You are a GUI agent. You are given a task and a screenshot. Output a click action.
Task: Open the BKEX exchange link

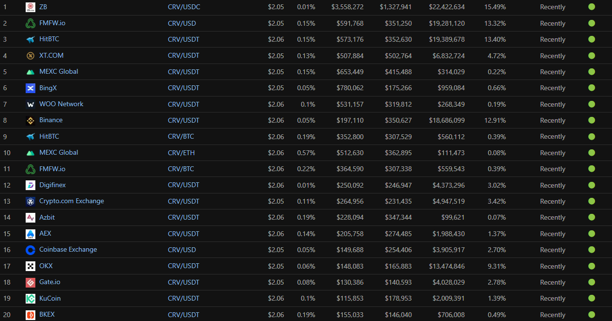(47, 314)
